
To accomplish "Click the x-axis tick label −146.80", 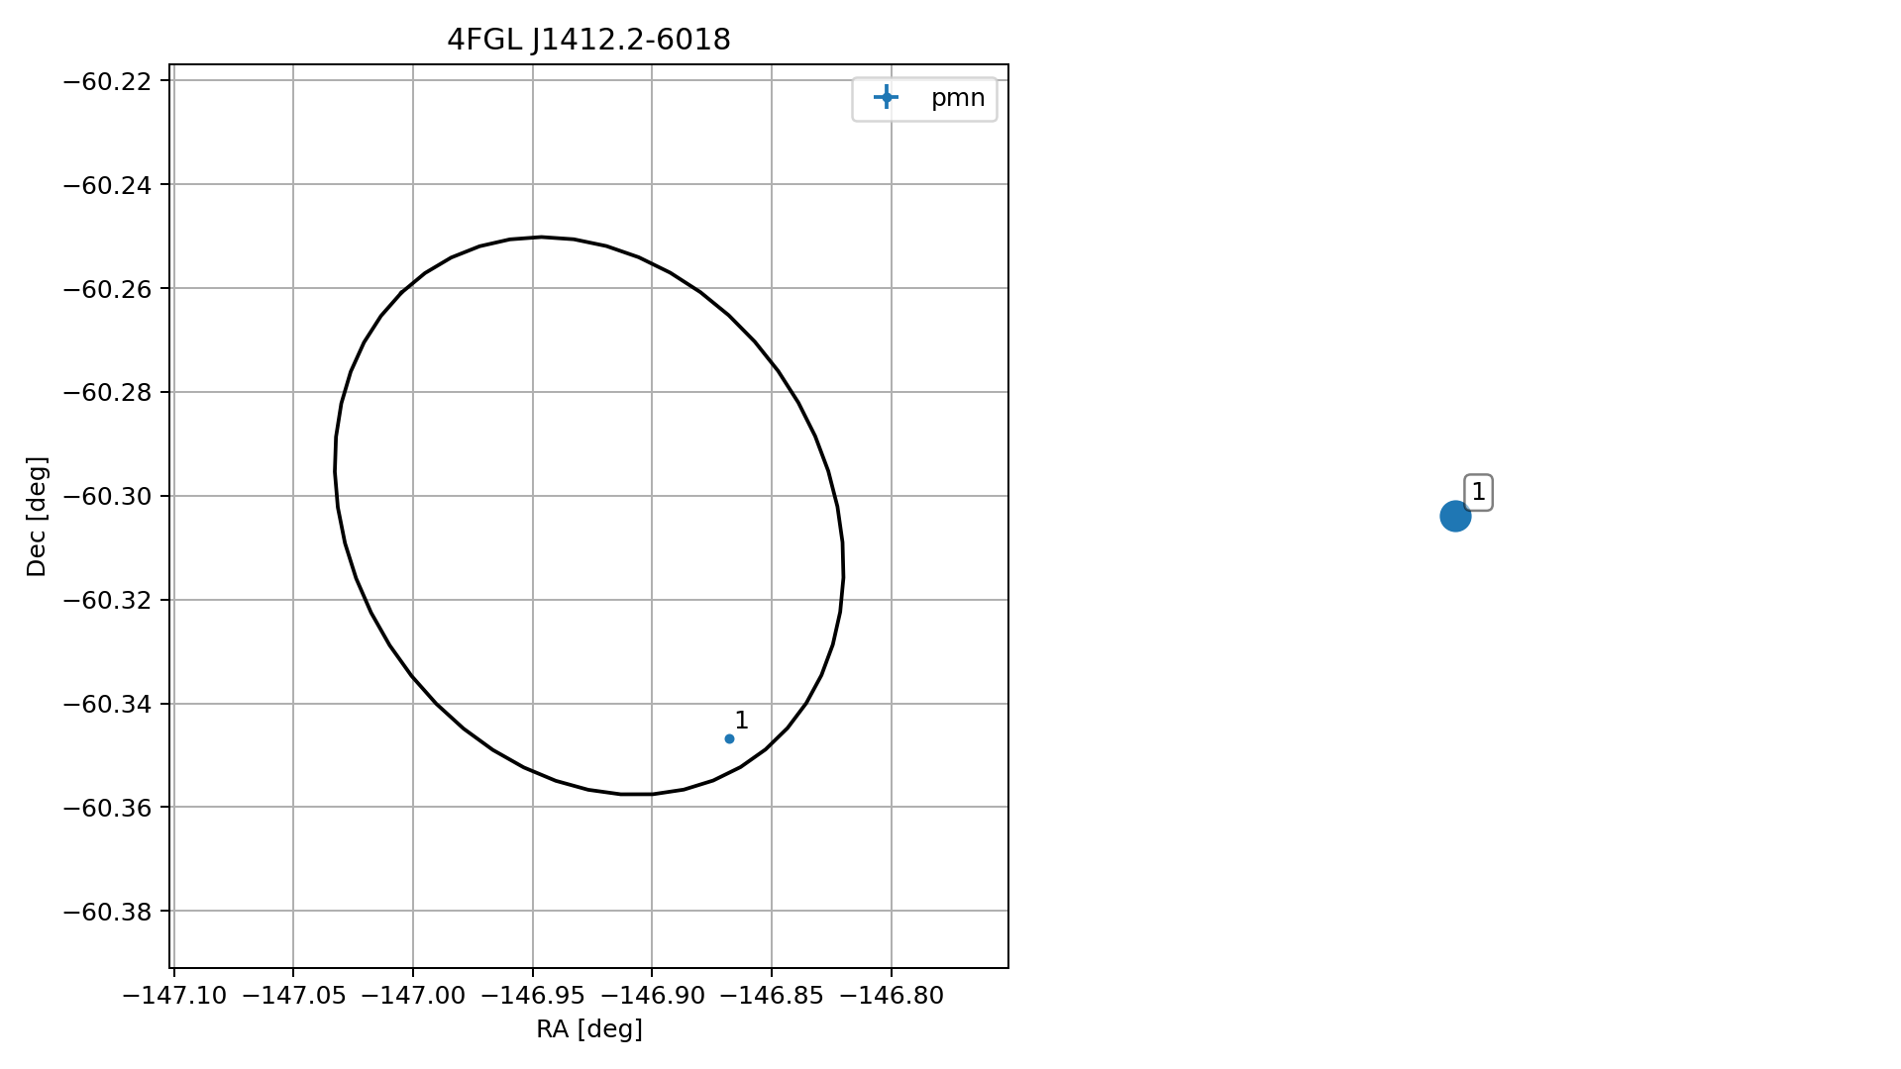I will pos(891,996).
